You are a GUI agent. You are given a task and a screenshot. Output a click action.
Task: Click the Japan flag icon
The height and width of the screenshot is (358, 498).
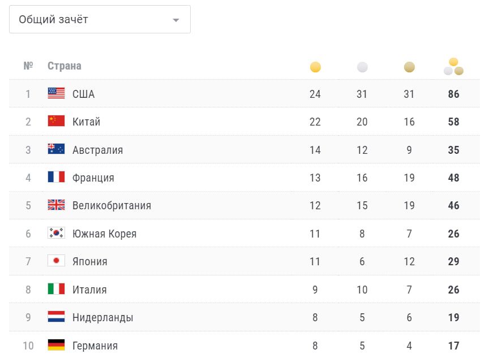pyautogui.click(x=56, y=261)
